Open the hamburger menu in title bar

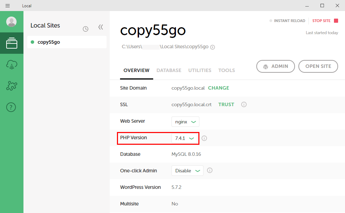8,6
